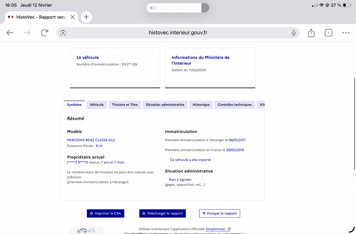Adjust the volume slider overlay

(178, 8)
